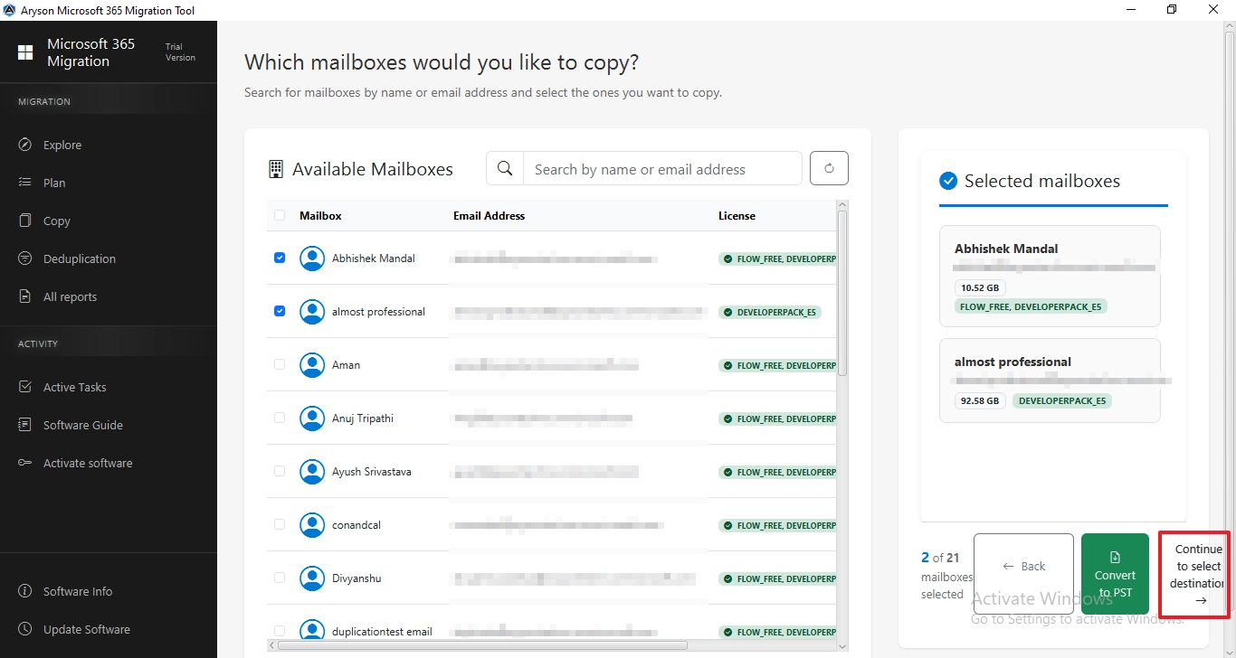Screen dimensions: 1236x658
Task: Click the duplicationtest email mailbox name
Action: pos(382,632)
